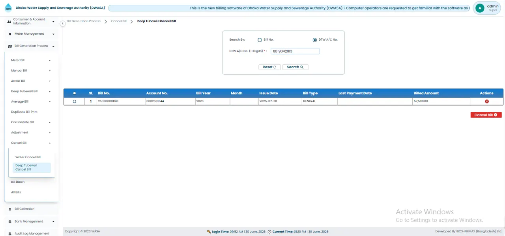Viewport: 505px width, 236px height.
Task: Click the Search button
Action: pyautogui.click(x=295, y=67)
